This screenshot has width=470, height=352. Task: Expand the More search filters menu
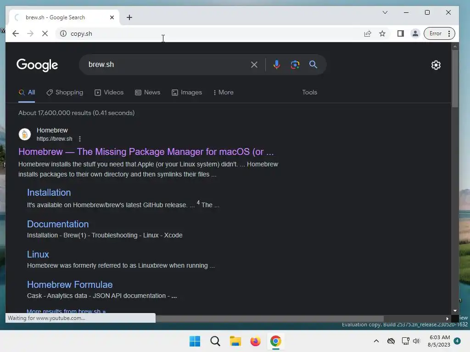pyautogui.click(x=224, y=93)
